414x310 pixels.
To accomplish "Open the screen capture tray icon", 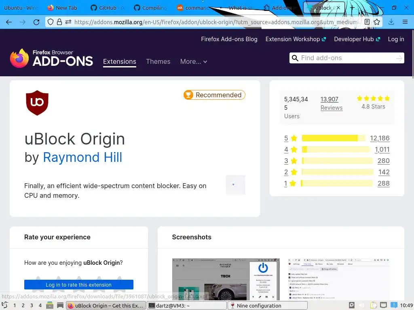I will pos(352,305).
